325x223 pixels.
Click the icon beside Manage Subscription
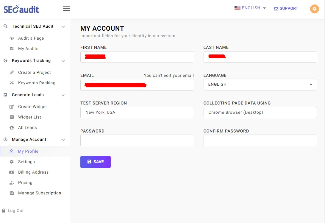coord(12,193)
